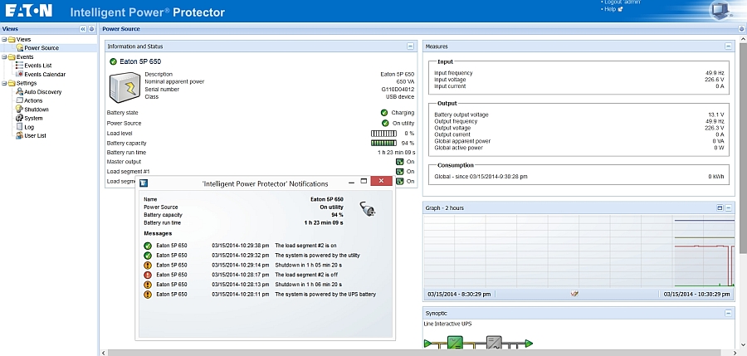Click the Views panel options gear button
Image resolution: width=747 pixels, height=356 pixels.
click(91, 29)
